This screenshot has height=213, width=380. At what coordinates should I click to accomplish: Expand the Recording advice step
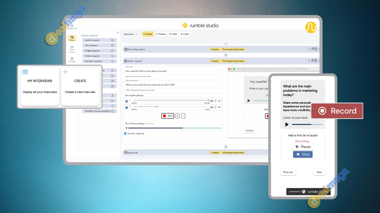[x=309, y=49]
